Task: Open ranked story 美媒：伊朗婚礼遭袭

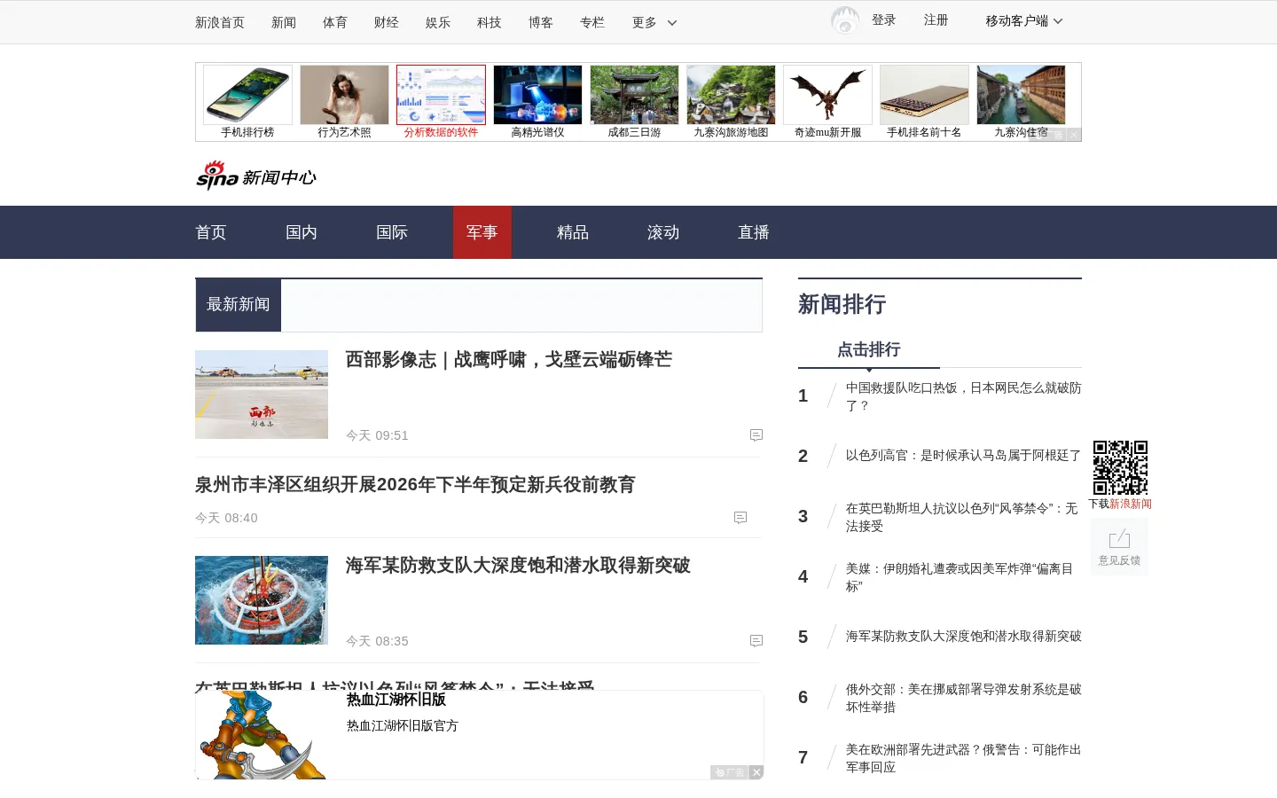Action: pos(960,577)
